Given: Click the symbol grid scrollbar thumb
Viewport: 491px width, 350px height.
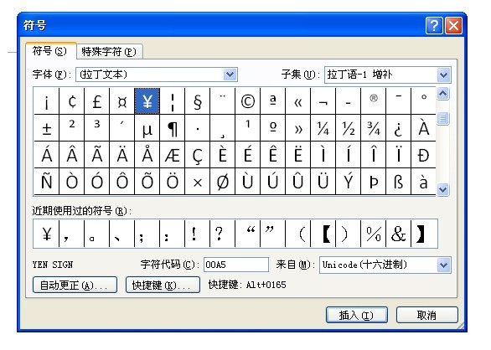Looking at the screenshot, I should [442, 119].
